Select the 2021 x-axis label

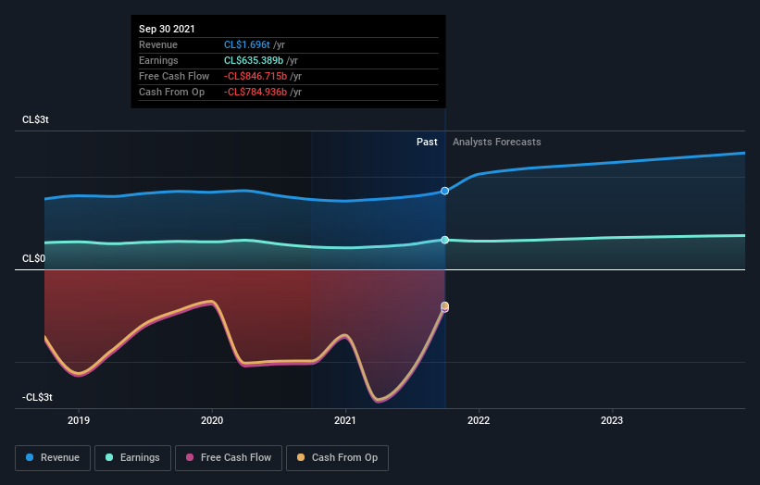(x=345, y=420)
